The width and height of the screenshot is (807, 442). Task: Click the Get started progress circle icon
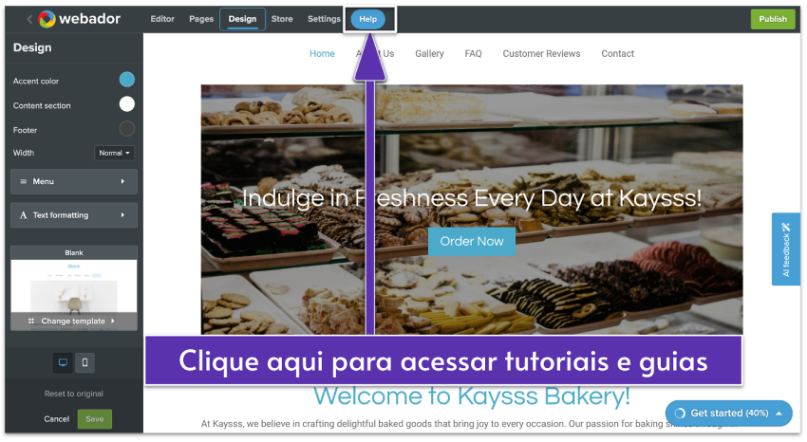pyautogui.click(x=679, y=414)
